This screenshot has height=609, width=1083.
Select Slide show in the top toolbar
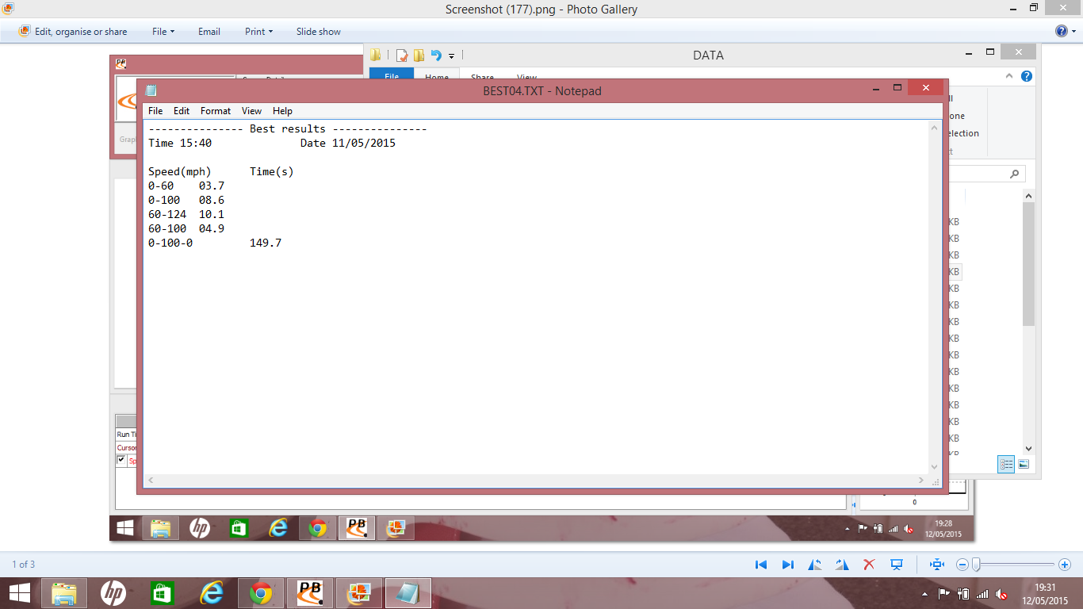pos(318,32)
